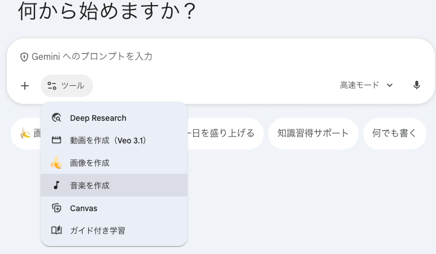The height and width of the screenshot is (254, 436).
Task: Select 音楽を作成 from the tools menu
Action: (x=90, y=185)
